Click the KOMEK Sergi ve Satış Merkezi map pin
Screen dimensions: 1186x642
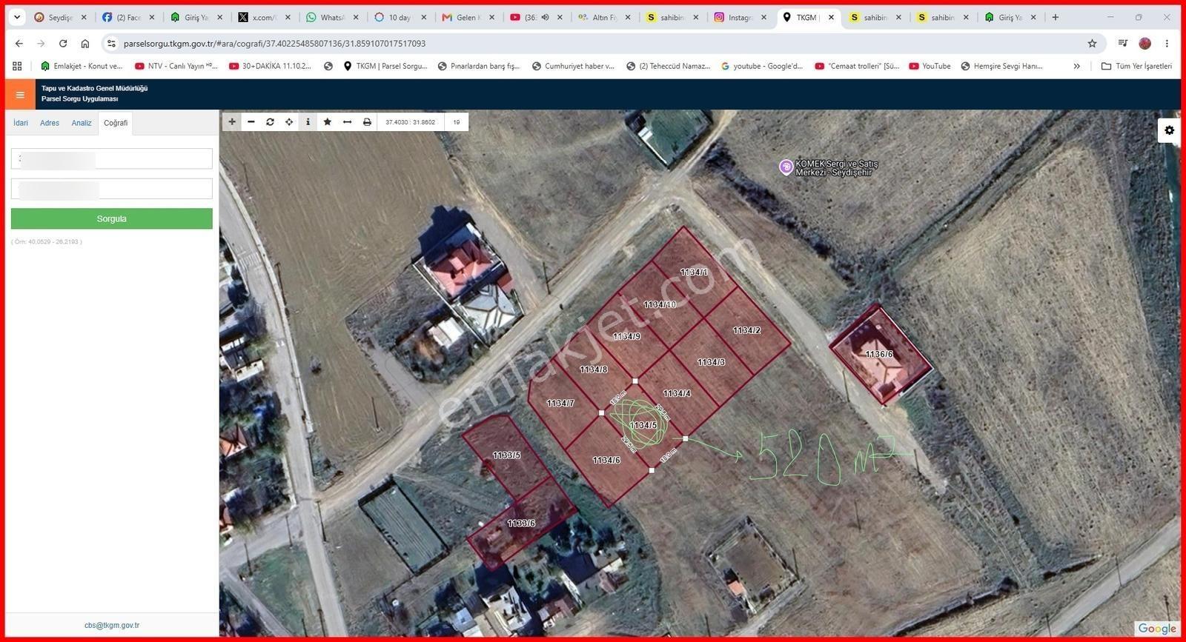click(786, 167)
